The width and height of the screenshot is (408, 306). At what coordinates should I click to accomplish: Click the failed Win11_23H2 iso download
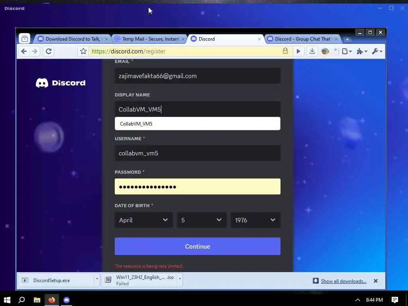click(x=139, y=280)
